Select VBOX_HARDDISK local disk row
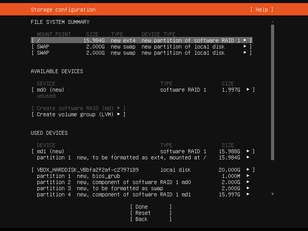This screenshot has width=308, height=231. click(143, 170)
